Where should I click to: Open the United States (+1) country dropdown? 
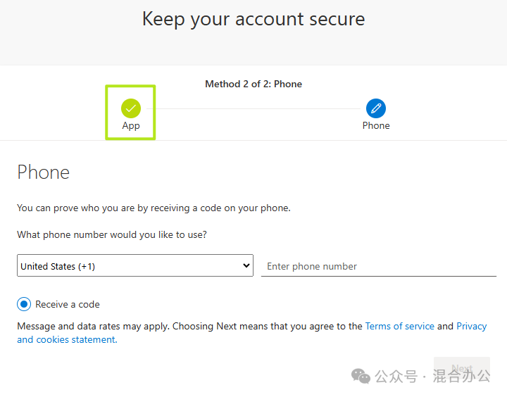coord(134,265)
